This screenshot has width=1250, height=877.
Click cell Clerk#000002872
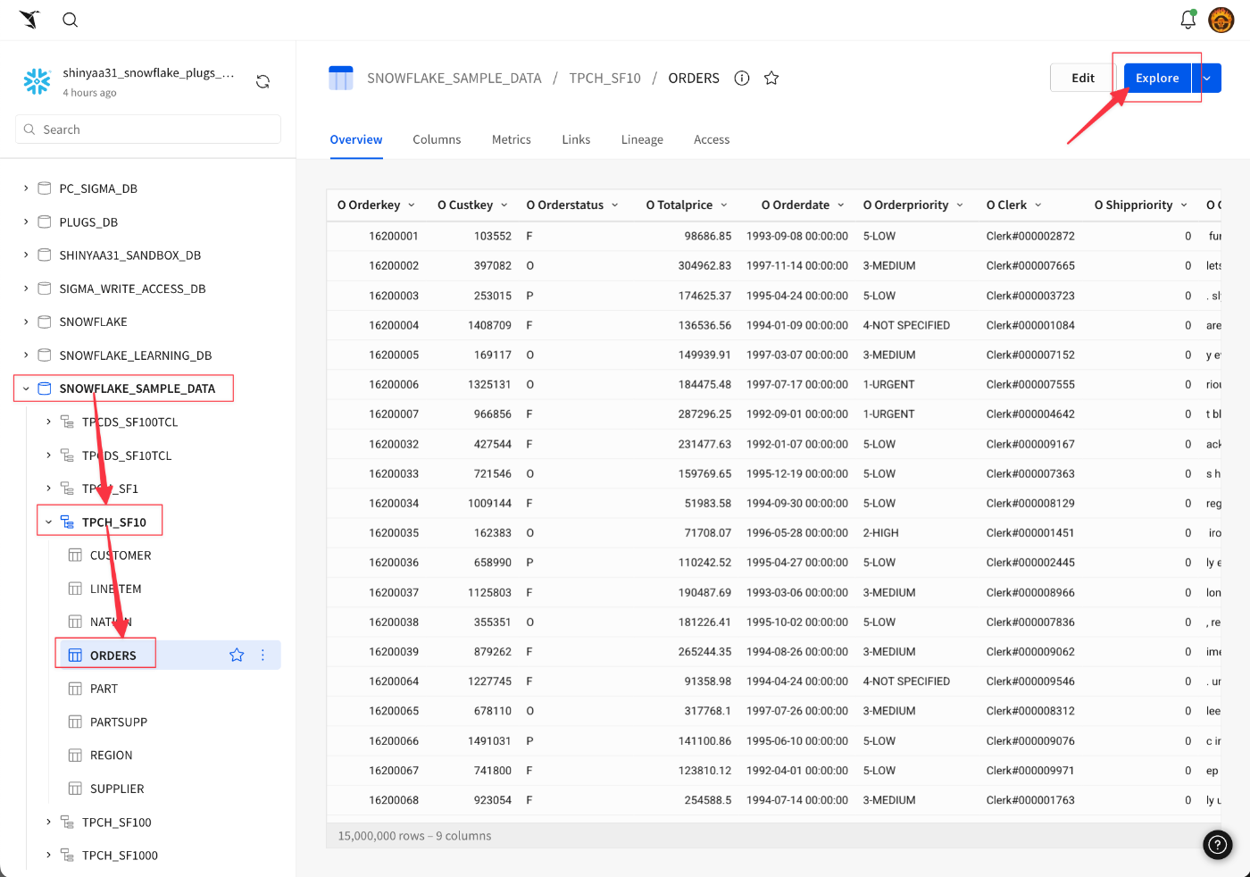(1030, 236)
